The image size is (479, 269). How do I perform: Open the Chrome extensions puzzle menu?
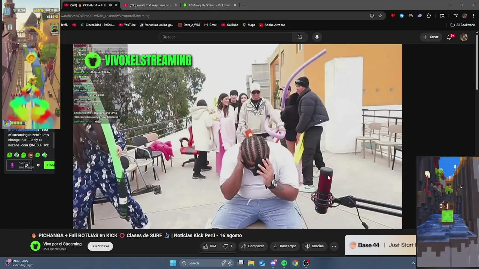(x=429, y=16)
